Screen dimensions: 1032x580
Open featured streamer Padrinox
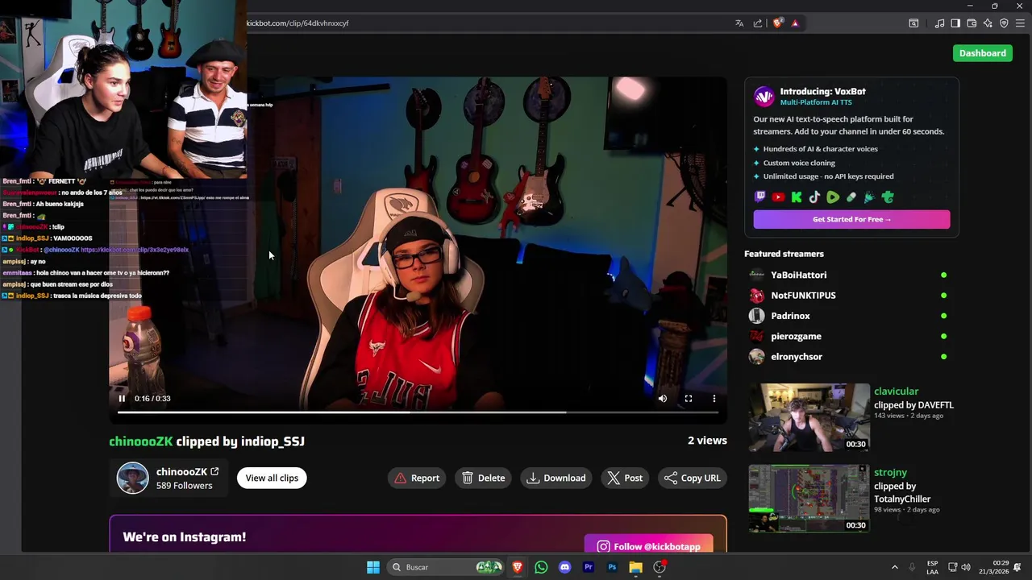click(x=790, y=316)
